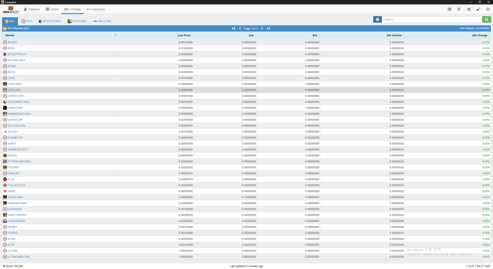
Task: Click the GEMZ row gem icon
Action: point(5,191)
